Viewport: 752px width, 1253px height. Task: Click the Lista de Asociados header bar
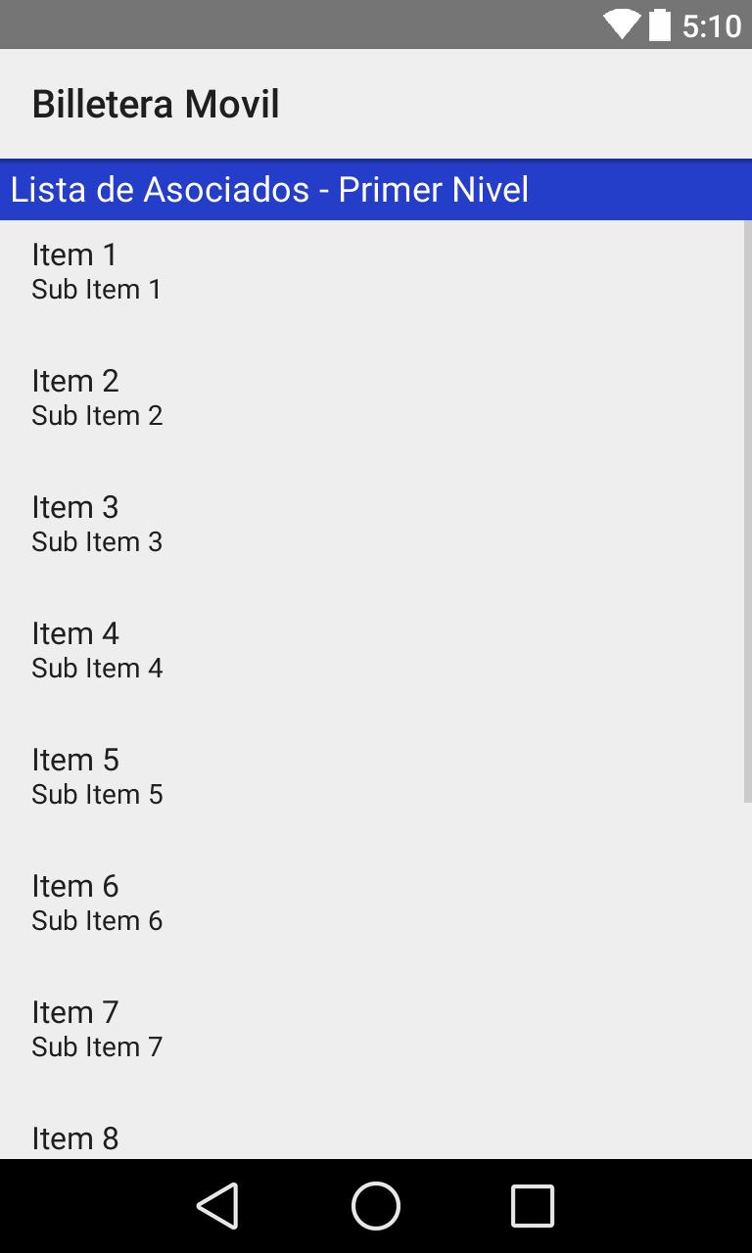[x=376, y=189]
